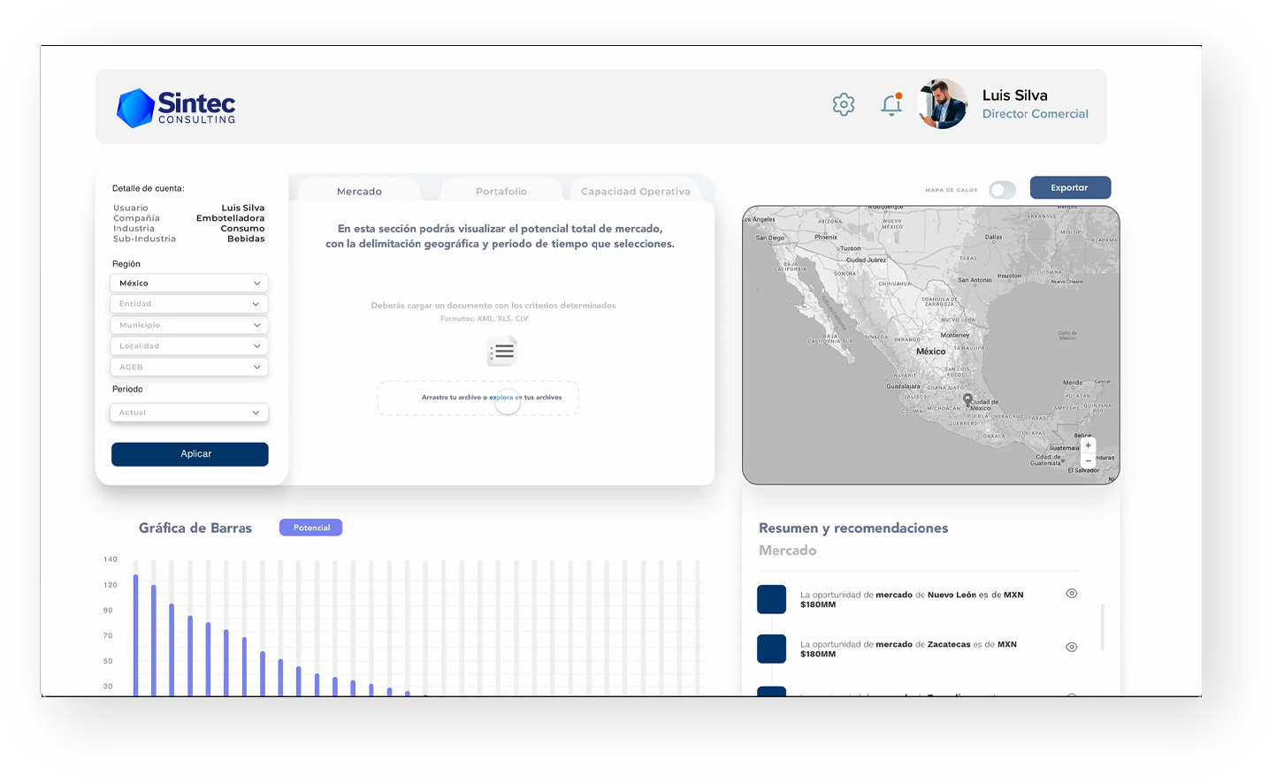The image size is (1269, 782).
Task: Open Luis Silva profile photo
Action: coord(943,104)
